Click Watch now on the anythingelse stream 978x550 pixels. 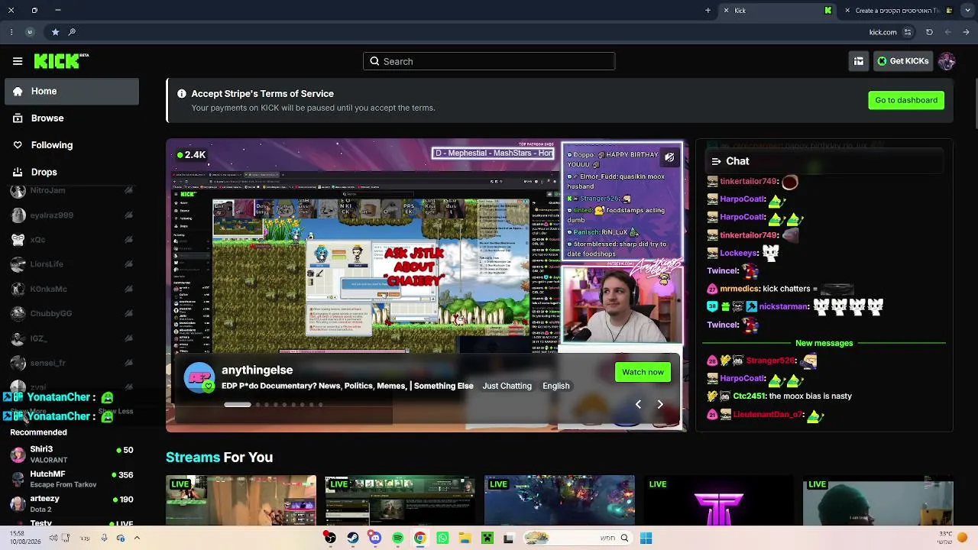click(x=643, y=372)
